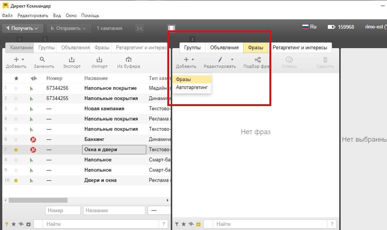Image resolution: width=387 pixels, height=230 pixels.
Task: Click the Подбор фраз icon
Action: (x=258, y=59)
